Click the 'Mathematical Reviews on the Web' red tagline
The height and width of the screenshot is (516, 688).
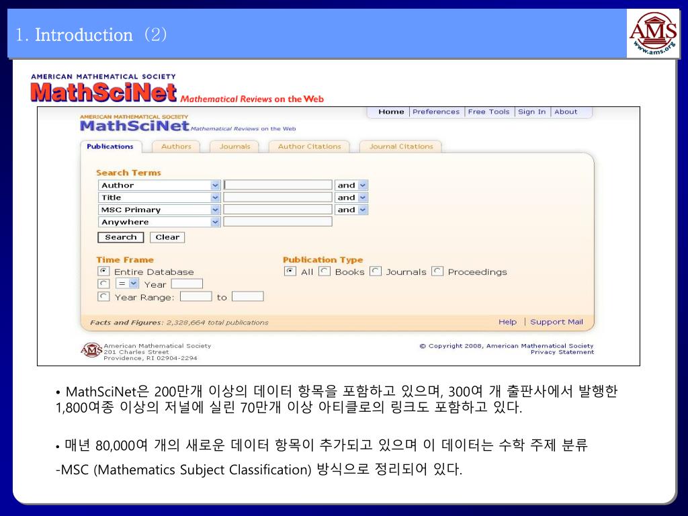[252, 99]
